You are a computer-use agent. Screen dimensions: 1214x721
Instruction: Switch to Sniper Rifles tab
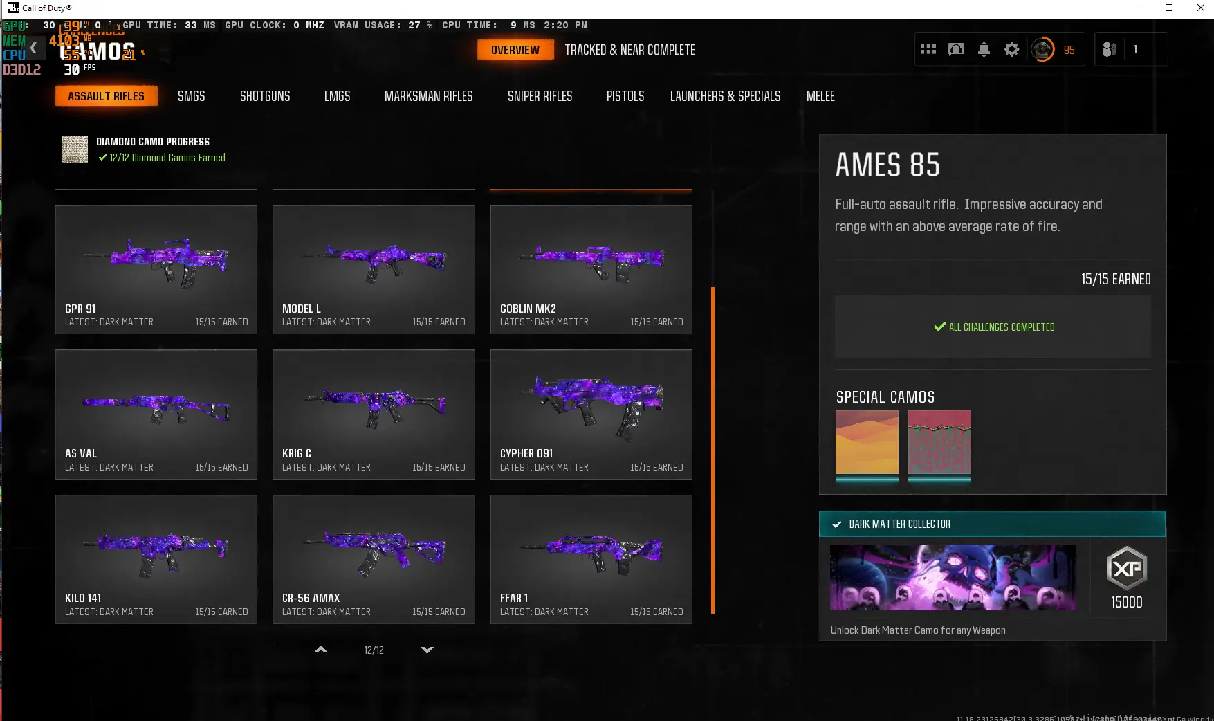(540, 96)
